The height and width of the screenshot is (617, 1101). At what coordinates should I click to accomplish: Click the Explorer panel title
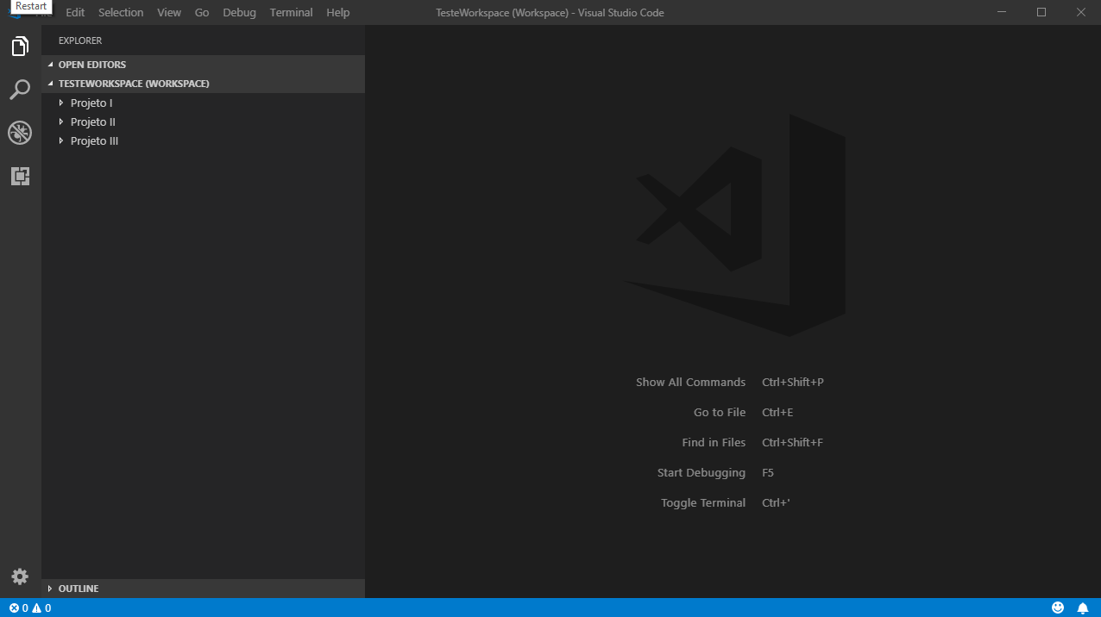pos(80,41)
